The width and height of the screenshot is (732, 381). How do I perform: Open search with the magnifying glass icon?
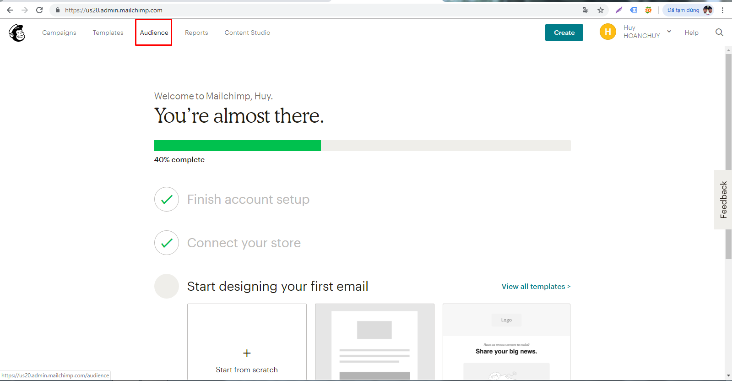tap(719, 33)
